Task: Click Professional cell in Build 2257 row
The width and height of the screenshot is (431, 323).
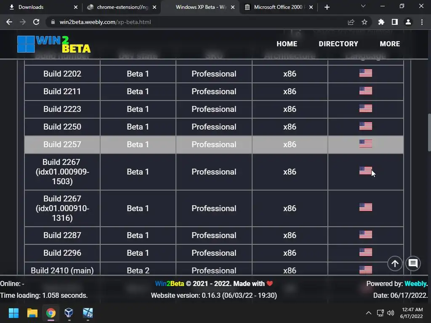Action: (x=214, y=145)
